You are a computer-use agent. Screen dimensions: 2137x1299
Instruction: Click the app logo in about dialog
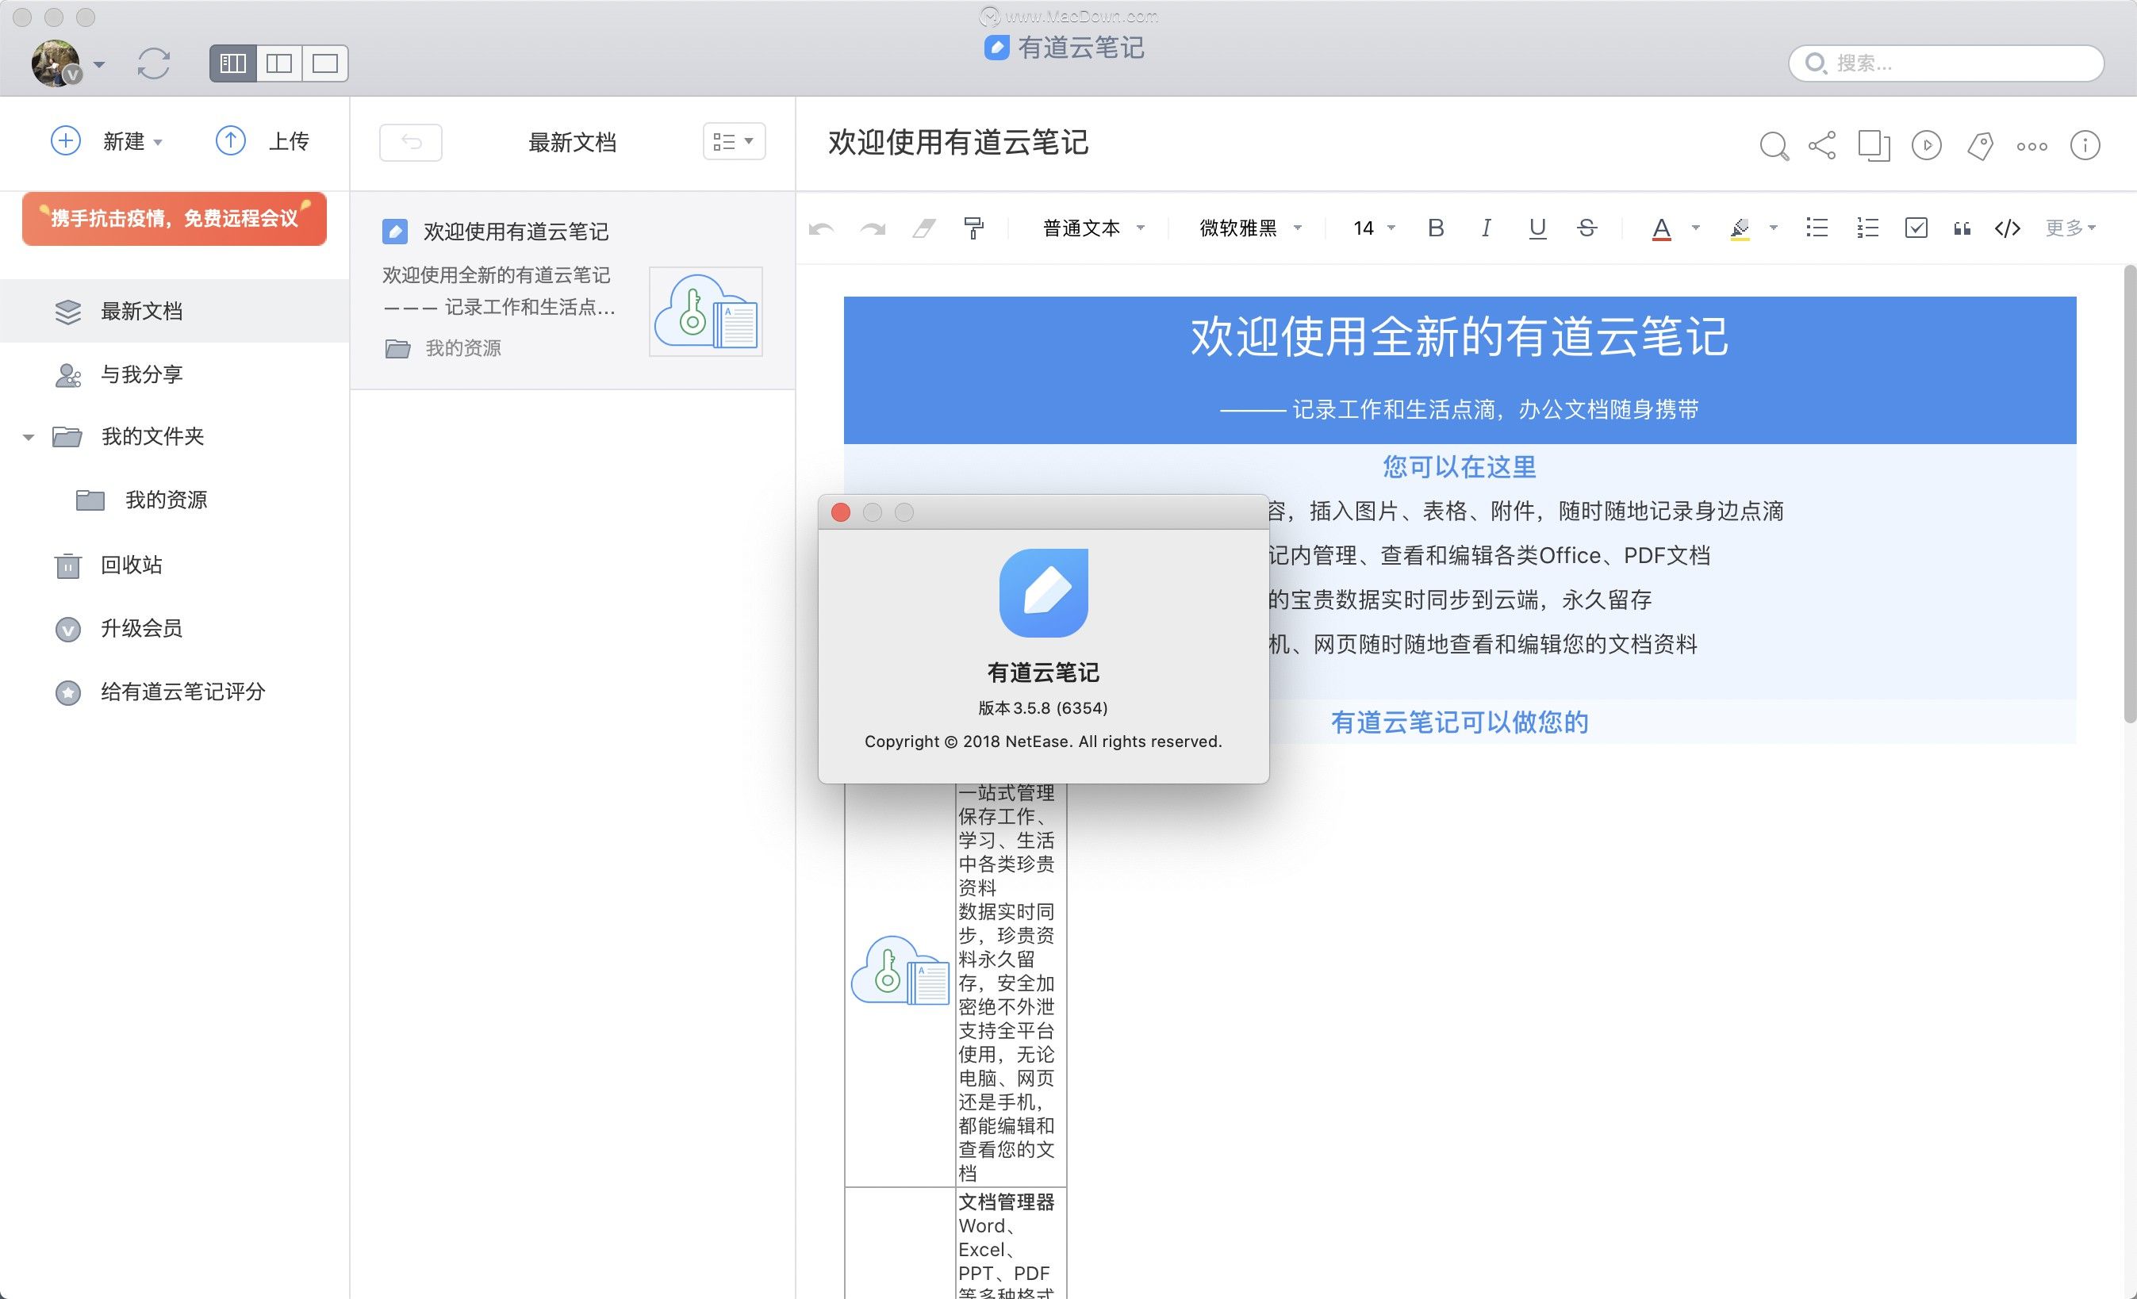[x=1043, y=593]
